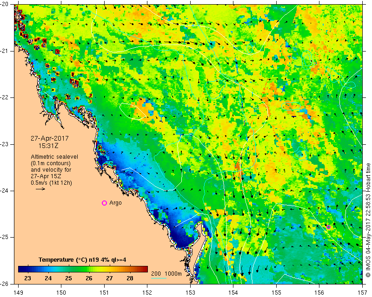
Task: Click the 27-Apr-2017 date label
Action: [x=50, y=138]
